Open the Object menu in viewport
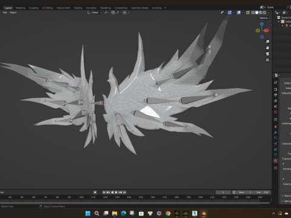This screenshot has width=291, height=218. [x=13, y=13]
